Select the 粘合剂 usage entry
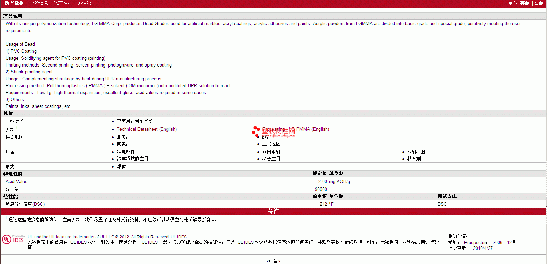This screenshot has width=547, height=264. (414, 159)
